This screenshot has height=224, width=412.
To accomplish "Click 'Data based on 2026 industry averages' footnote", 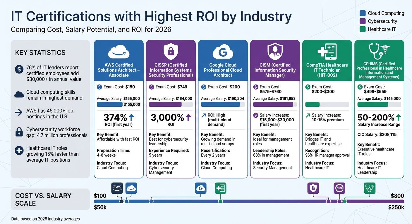I will [45, 219].
